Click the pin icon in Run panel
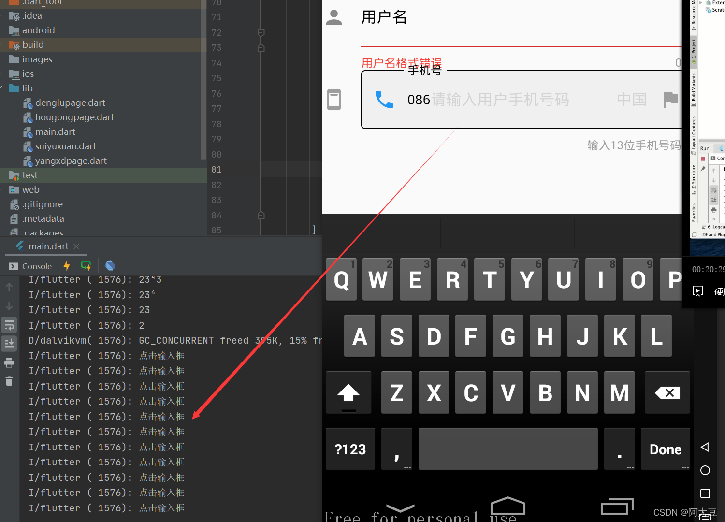 (703, 169)
